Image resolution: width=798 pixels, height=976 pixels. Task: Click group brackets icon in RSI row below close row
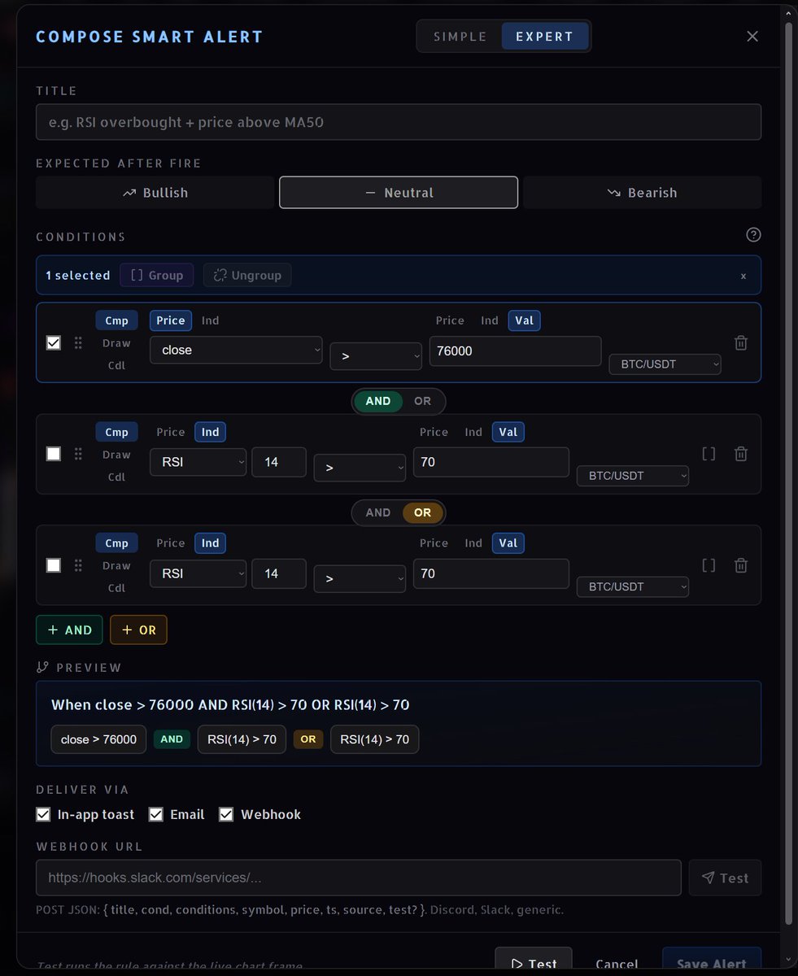pyautogui.click(x=709, y=454)
